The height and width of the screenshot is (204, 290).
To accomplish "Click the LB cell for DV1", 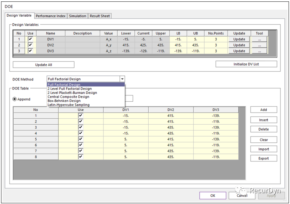I will (178, 39).
